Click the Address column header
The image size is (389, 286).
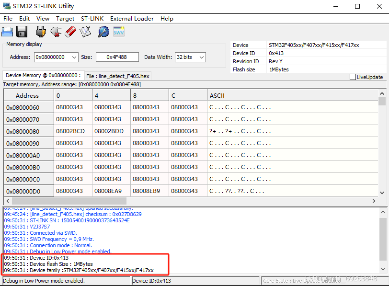pyautogui.click(x=29, y=95)
